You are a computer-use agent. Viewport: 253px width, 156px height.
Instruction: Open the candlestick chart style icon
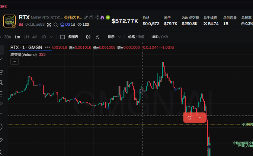click(88, 37)
